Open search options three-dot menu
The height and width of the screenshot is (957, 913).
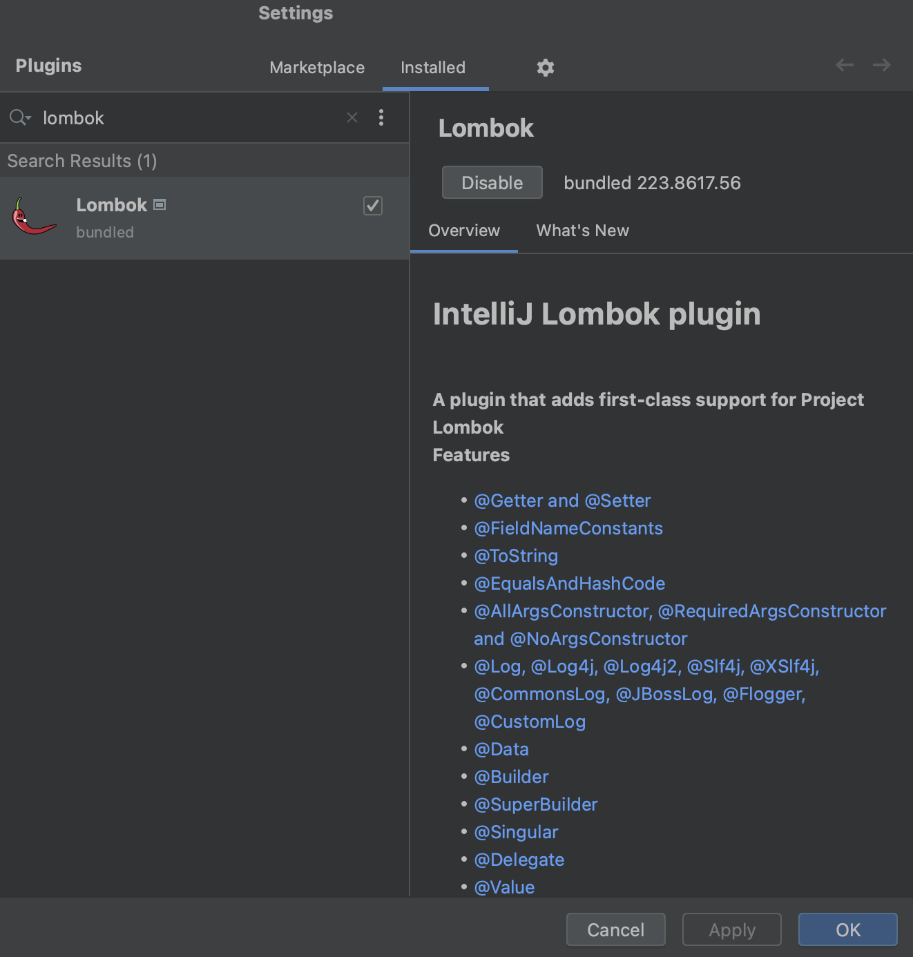click(381, 117)
